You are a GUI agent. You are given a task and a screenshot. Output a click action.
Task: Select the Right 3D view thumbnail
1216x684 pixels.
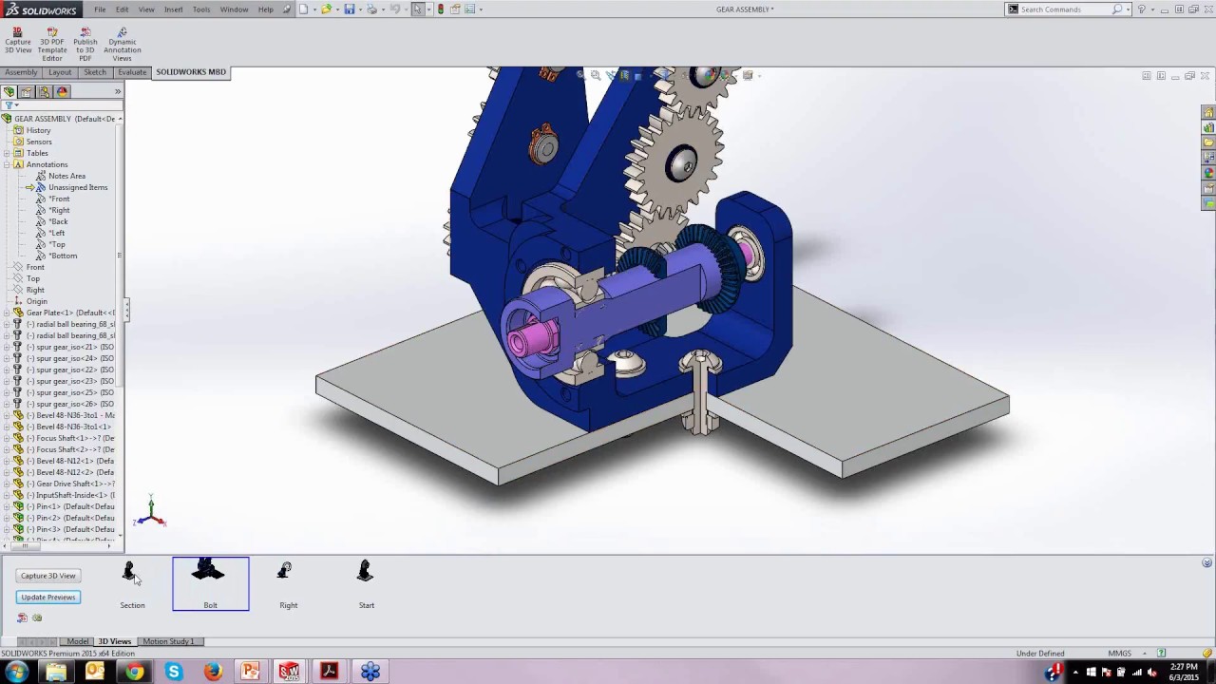point(288,584)
